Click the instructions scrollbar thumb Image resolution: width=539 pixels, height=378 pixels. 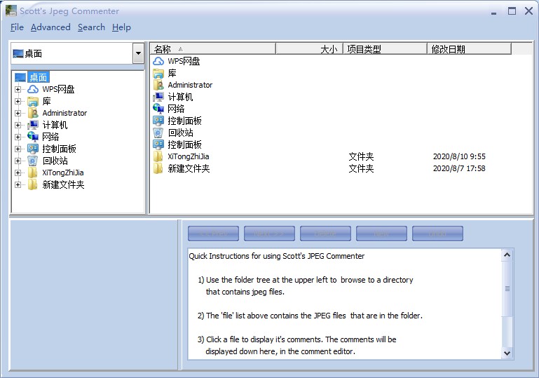point(507,288)
